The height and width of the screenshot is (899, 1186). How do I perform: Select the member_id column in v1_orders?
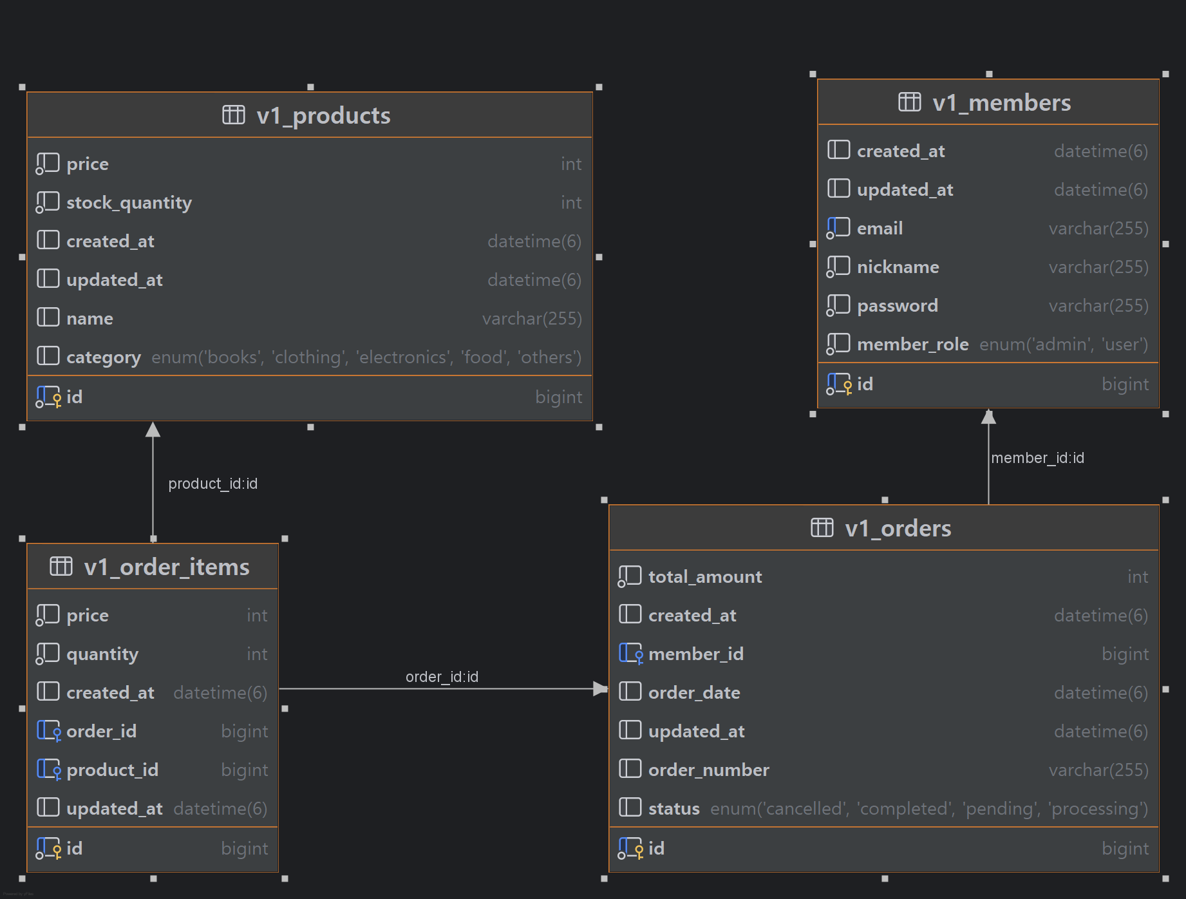click(x=884, y=654)
